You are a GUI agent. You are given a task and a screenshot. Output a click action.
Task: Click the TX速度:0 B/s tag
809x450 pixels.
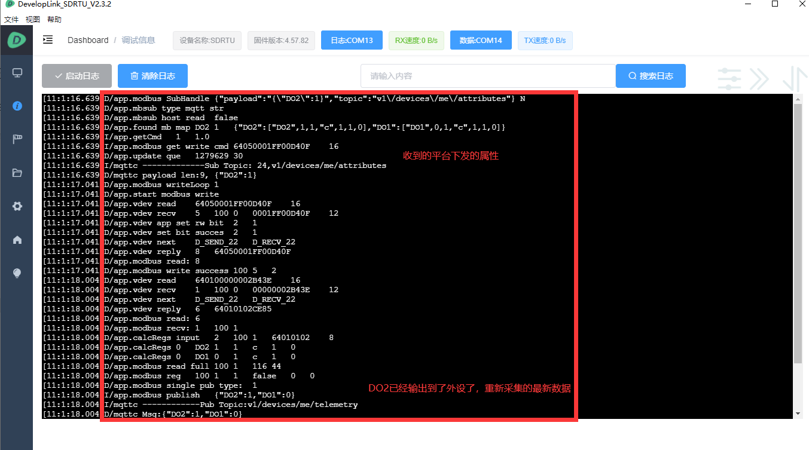pos(545,41)
